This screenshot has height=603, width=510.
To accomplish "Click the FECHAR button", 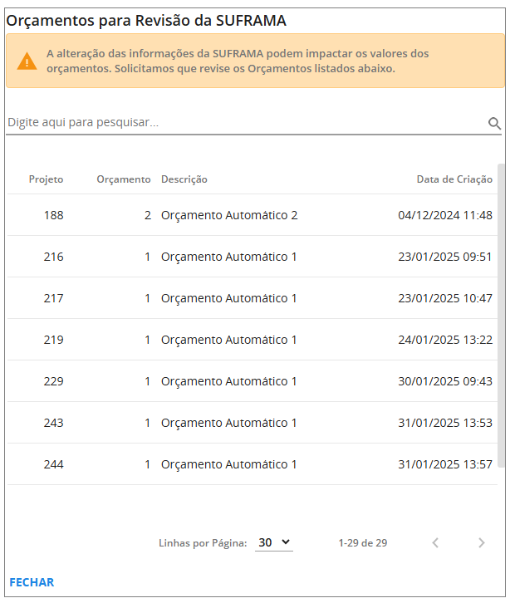I will (x=32, y=582).
